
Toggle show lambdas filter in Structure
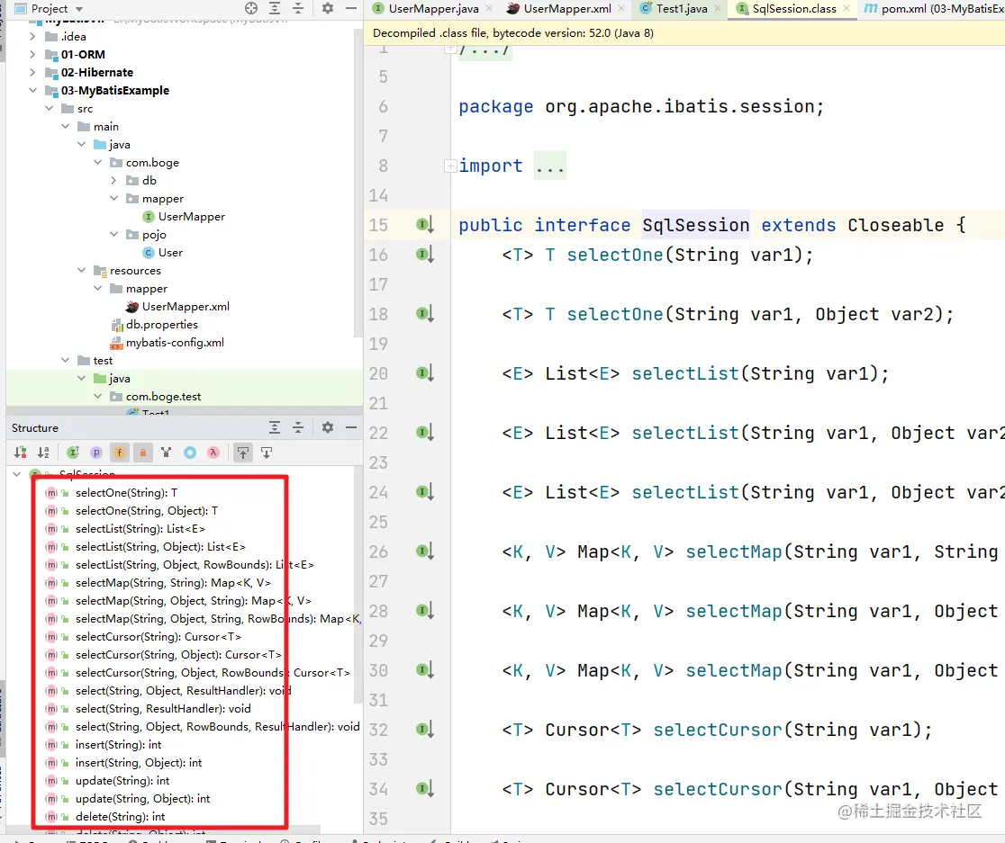pyautogui.click(x=213, y=453)
